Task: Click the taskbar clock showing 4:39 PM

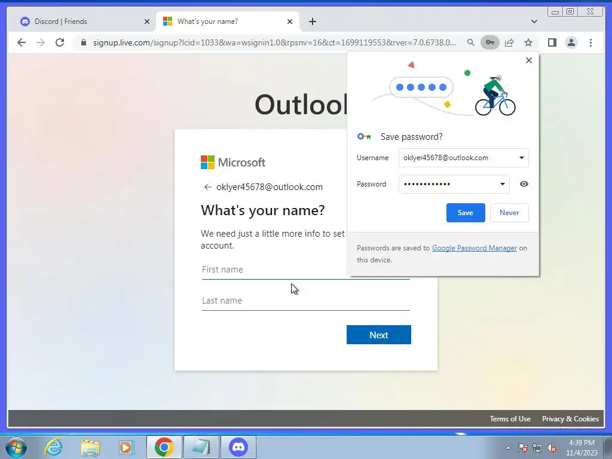Action: pyautogui.click(x=582, y=448)
